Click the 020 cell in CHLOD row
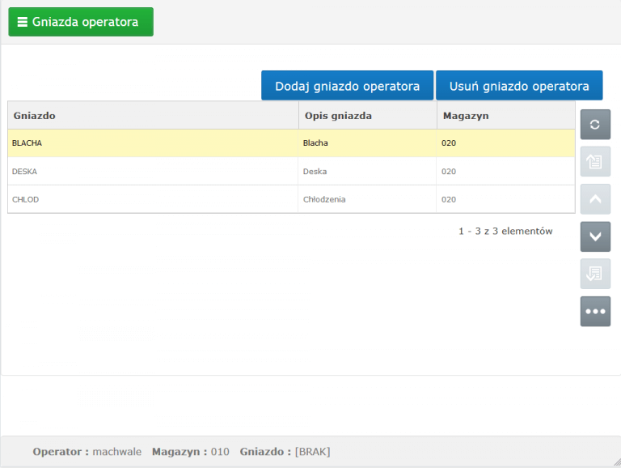This screenshot has height=468, width=621. click(x=505, y=199)
